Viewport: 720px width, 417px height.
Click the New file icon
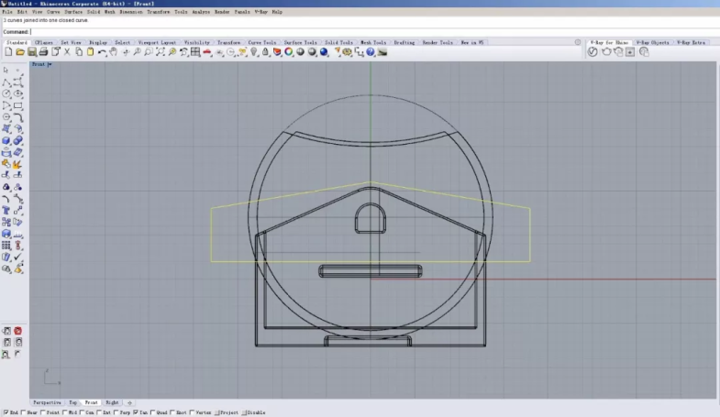(7, 52)
